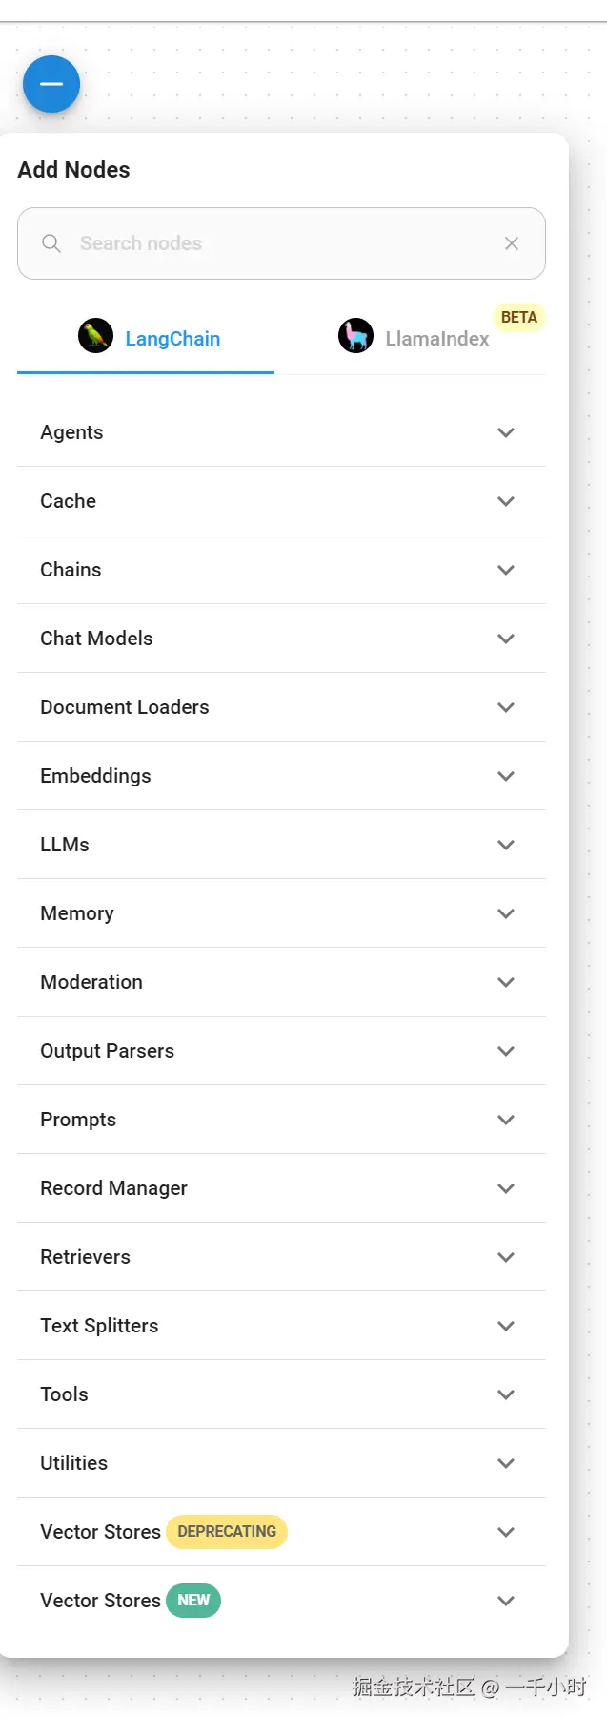Open the Memory category

tap(281, 913)
